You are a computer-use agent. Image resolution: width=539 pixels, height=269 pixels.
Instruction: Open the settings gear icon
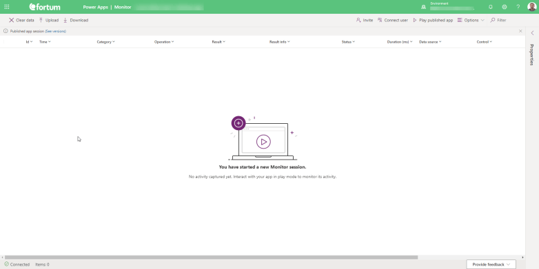click(505, 7)
